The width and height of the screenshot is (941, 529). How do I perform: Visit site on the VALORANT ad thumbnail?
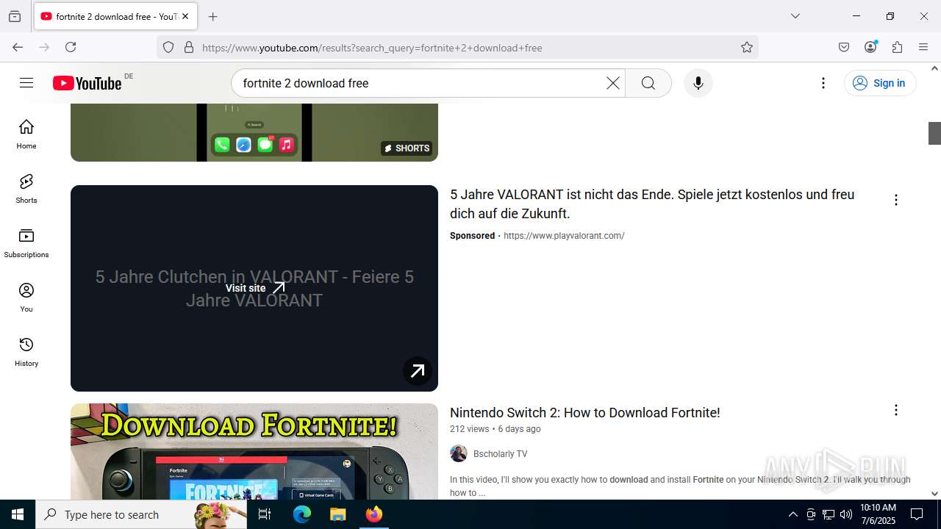click(x=254, y=288)
